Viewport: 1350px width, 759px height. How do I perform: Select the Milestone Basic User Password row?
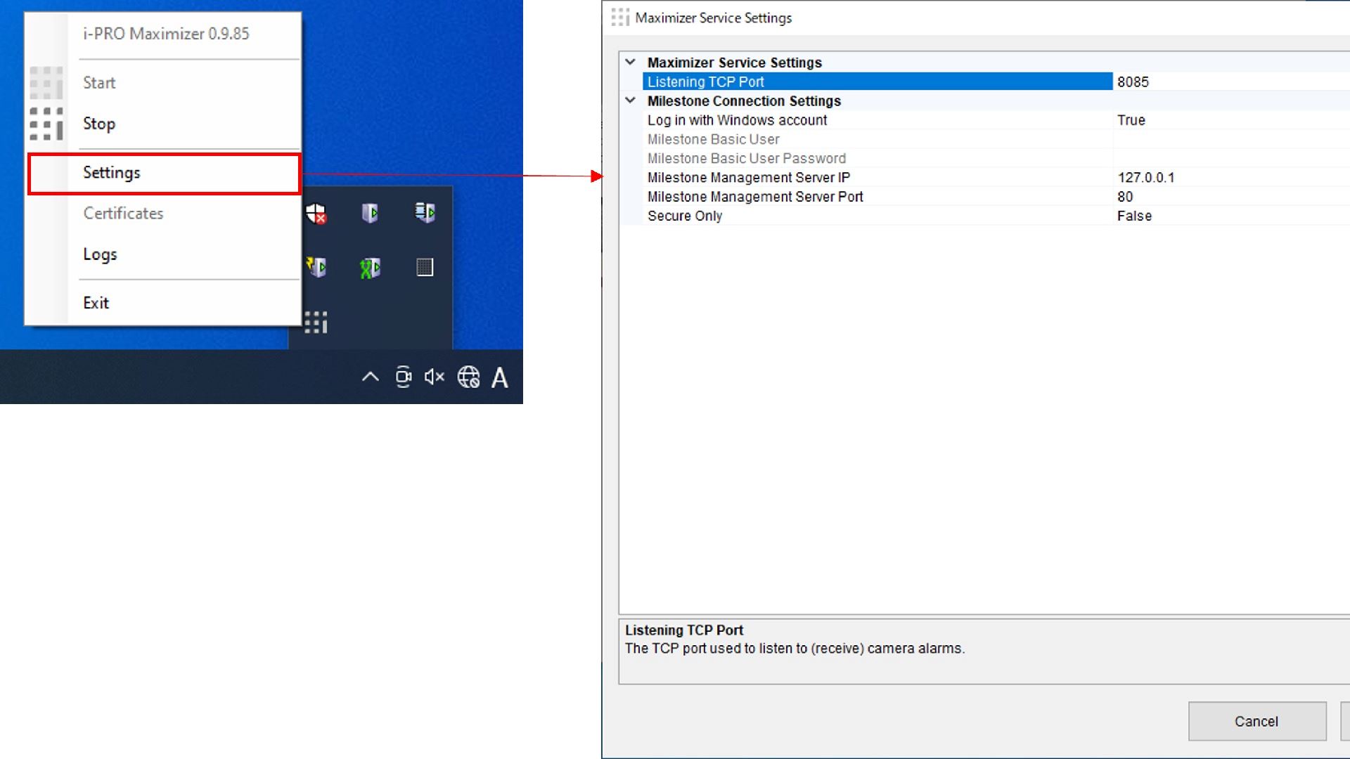coord(877,158)
